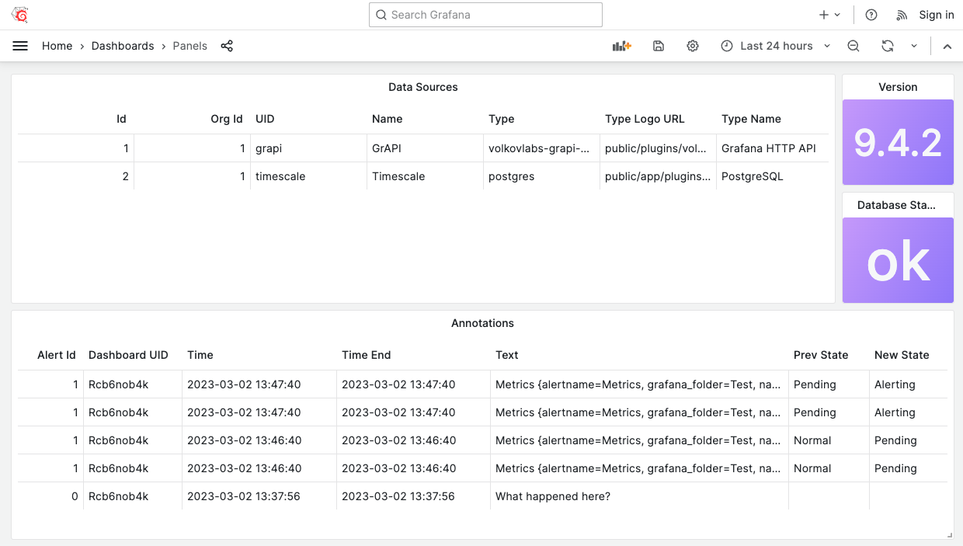Screen dimensions: 963x546
Task: Sort by the Type Logo URL column header
Action: tap(645, 119)
